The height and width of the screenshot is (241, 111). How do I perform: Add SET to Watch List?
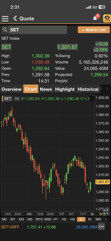tap(94, 30)
